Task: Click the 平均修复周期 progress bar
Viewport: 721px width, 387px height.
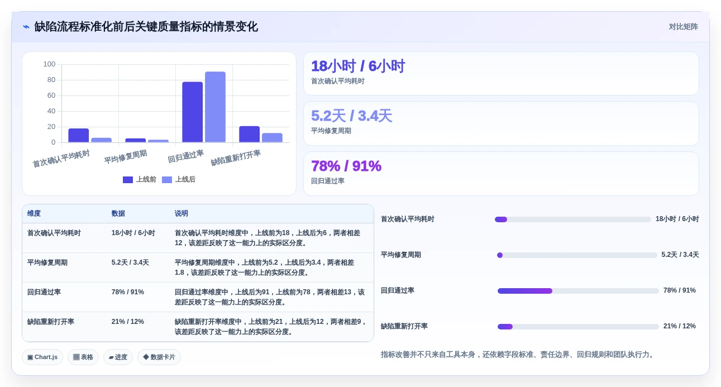Action: [x=577, y=255]
